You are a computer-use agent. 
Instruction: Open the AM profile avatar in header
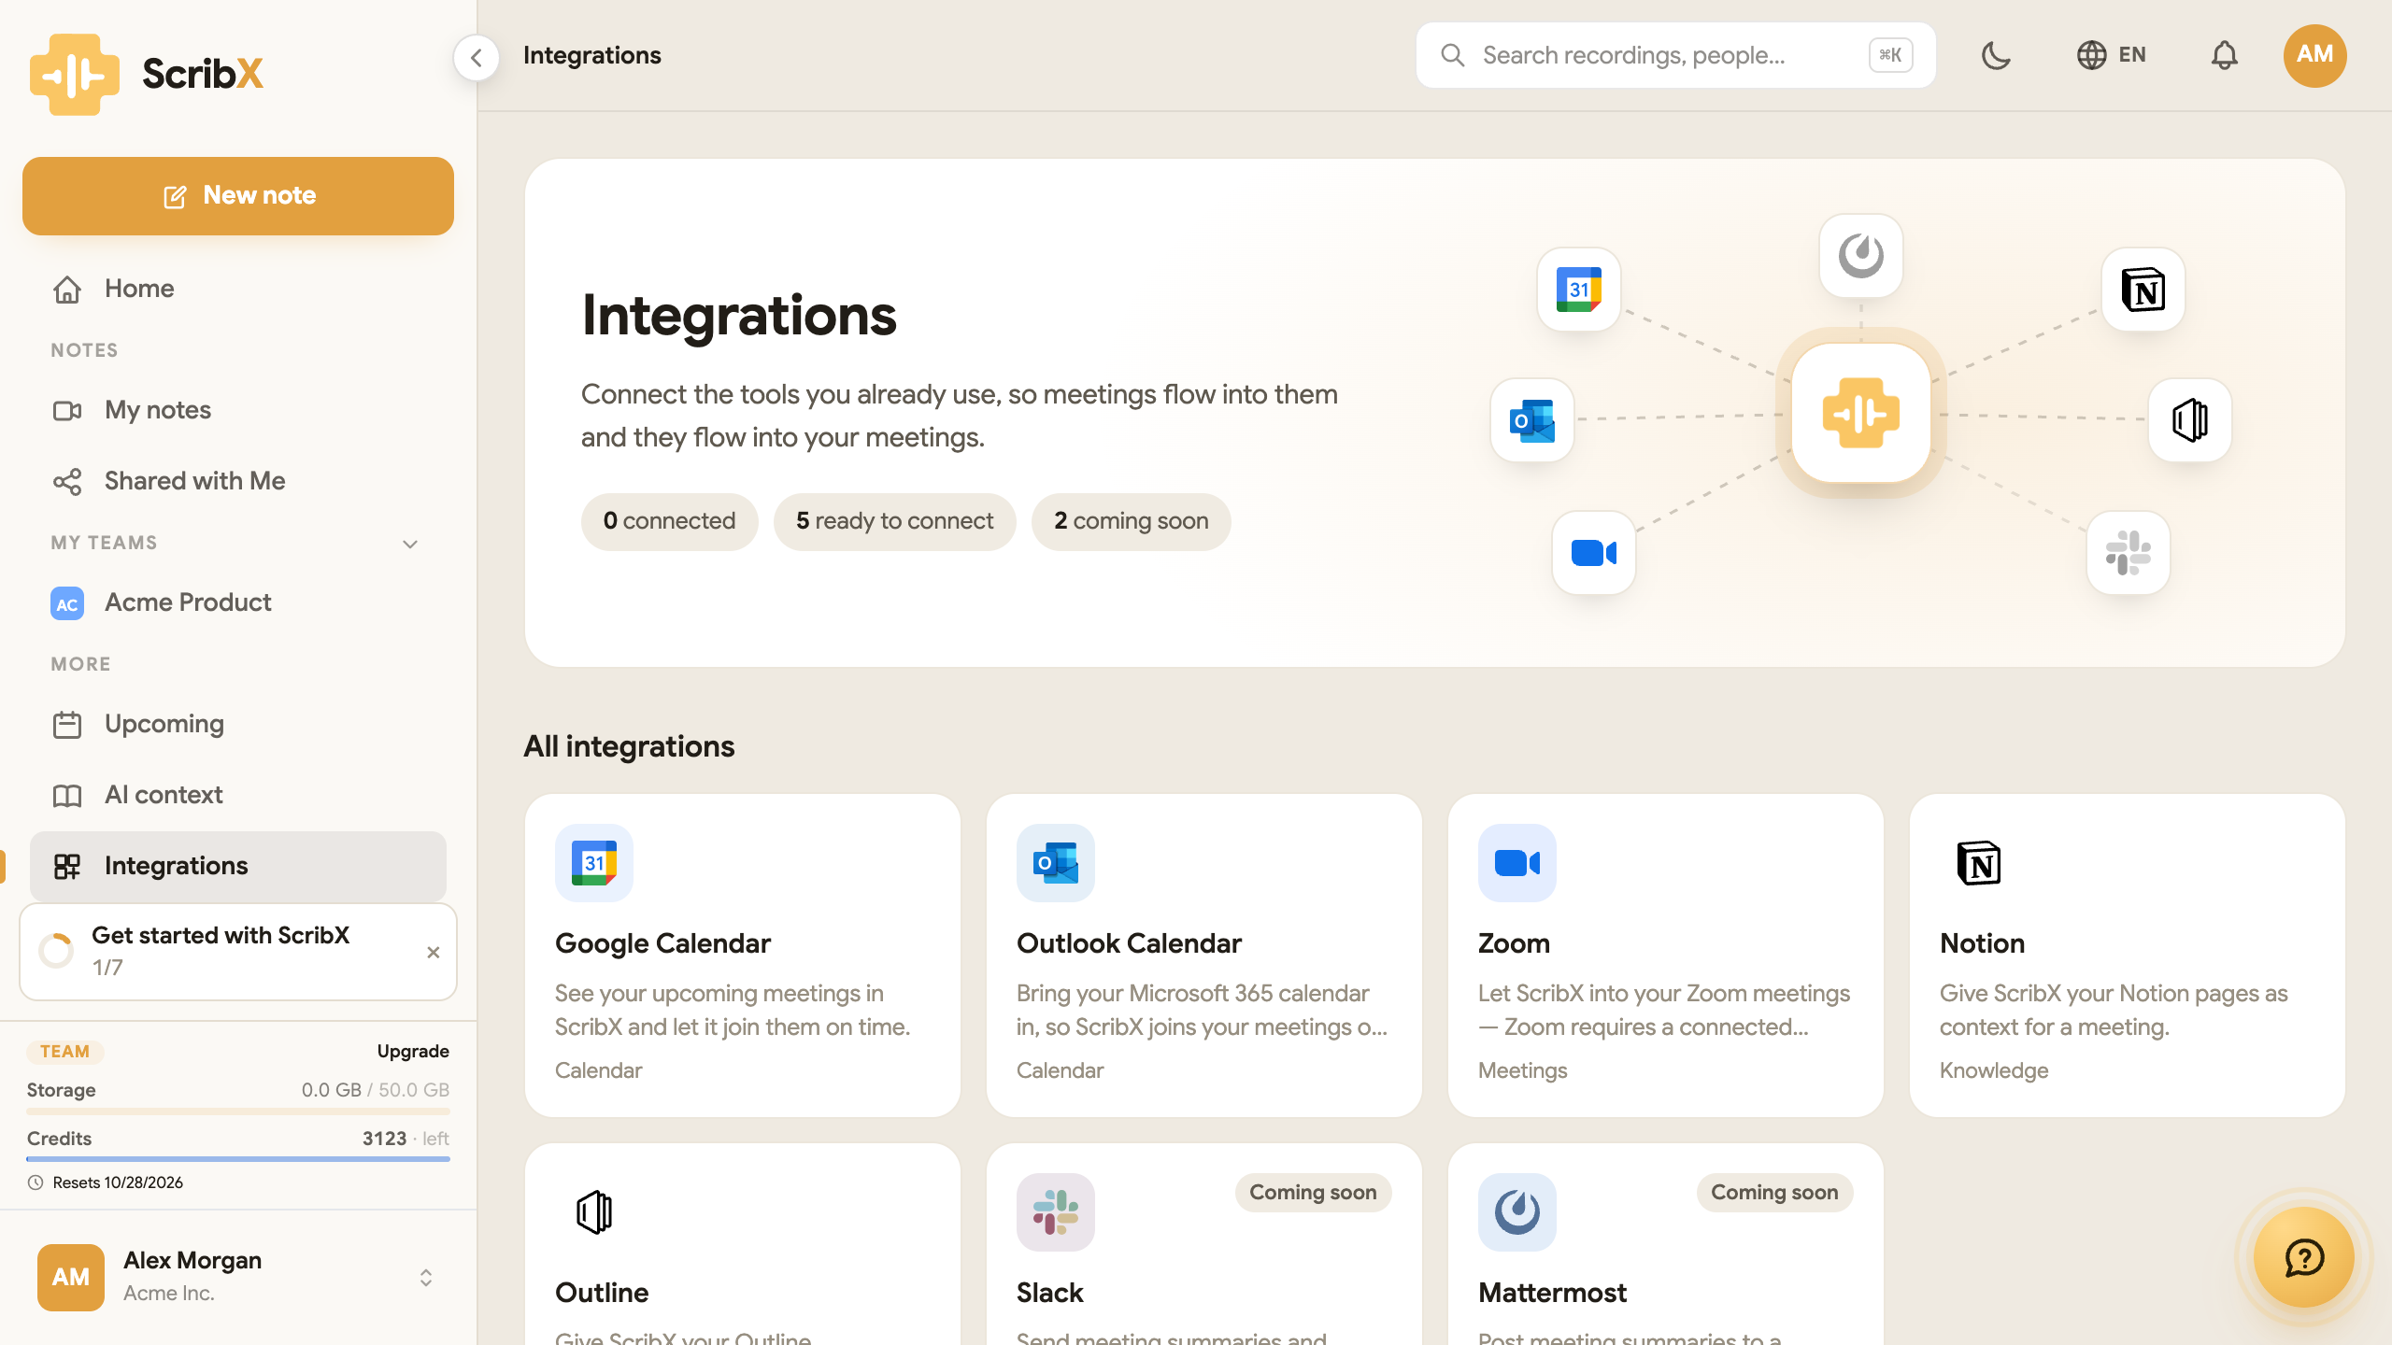[2314, 55]
